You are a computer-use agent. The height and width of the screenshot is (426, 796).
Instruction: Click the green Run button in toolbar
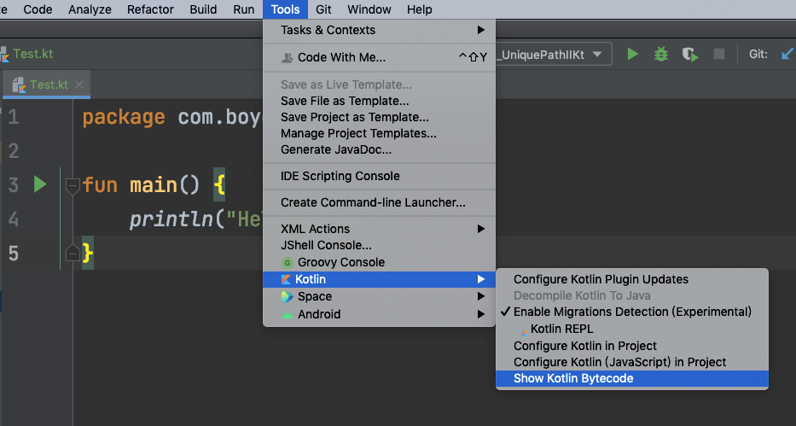point(632,55)
